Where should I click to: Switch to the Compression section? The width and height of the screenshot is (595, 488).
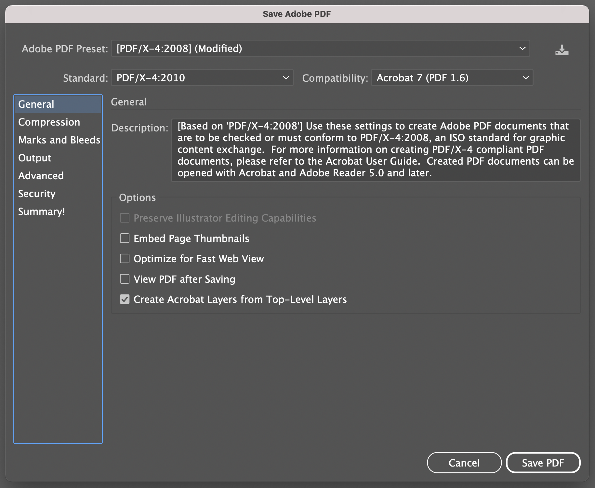point(49,122)
